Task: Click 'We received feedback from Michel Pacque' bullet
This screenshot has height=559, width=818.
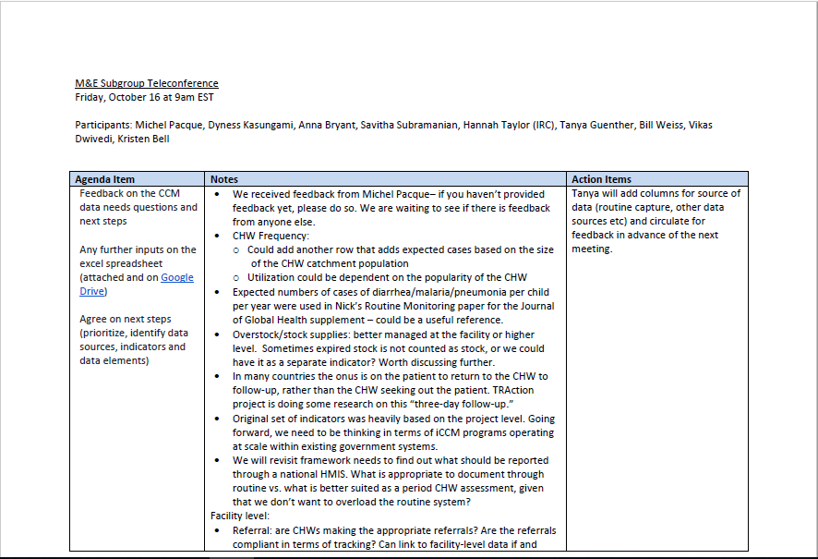Action: (389, 194)
